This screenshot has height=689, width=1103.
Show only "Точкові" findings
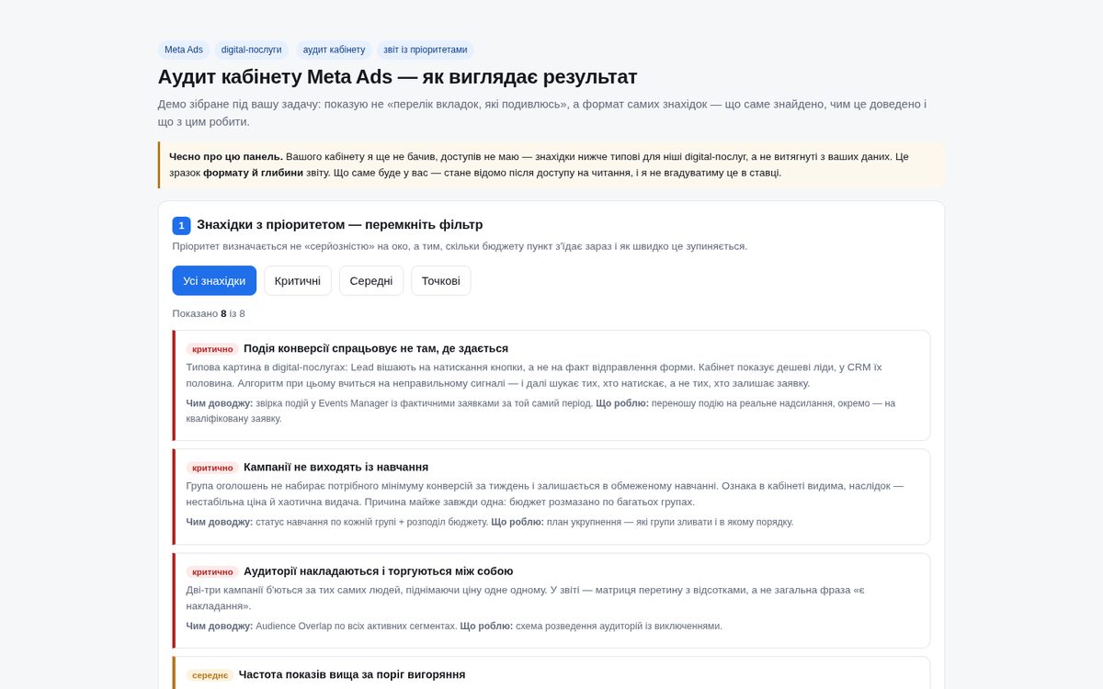(x=441, y=281)
